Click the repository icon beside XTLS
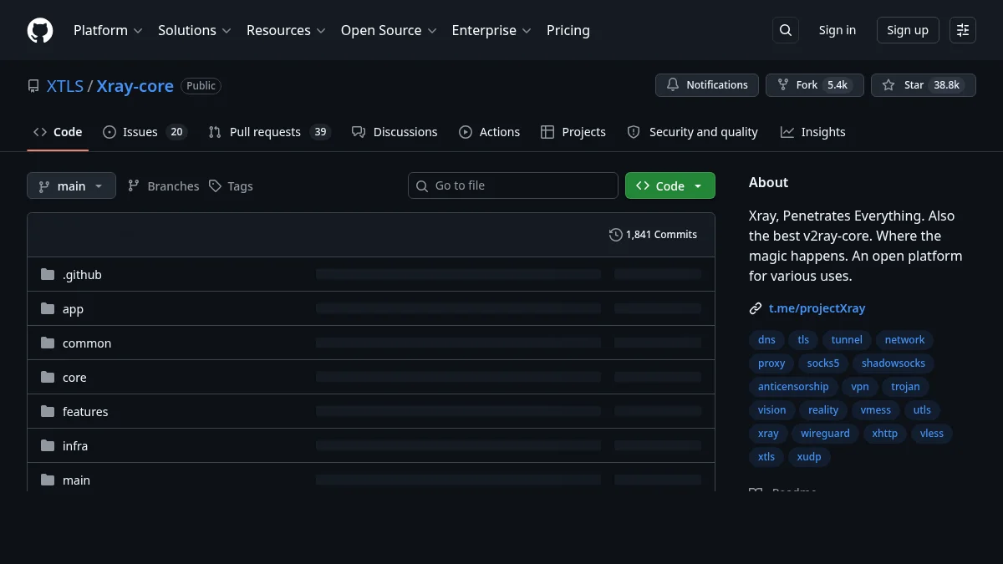 pyautogui.click(x=33, y=86)
